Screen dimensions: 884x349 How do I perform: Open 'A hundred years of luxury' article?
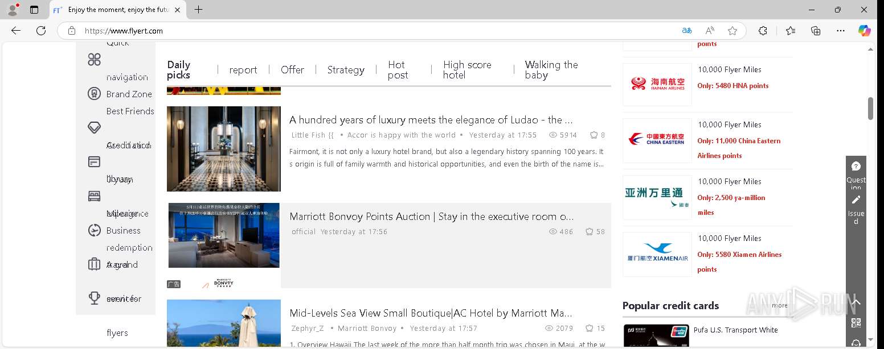431,120
